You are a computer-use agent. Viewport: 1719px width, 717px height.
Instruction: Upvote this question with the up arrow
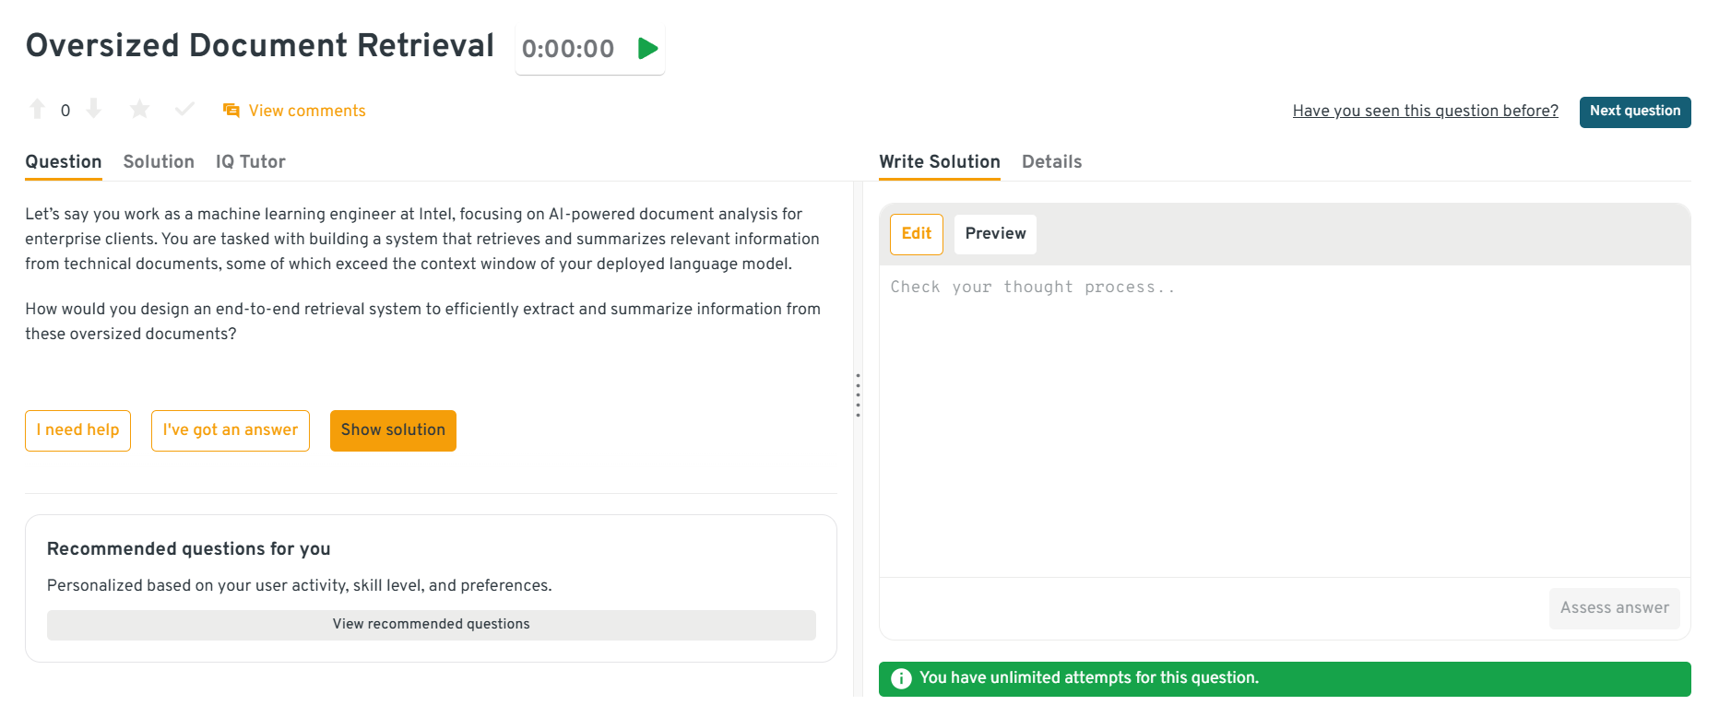38,110
